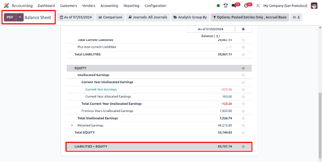Click the Balance Sheet report title

[38, 17]
